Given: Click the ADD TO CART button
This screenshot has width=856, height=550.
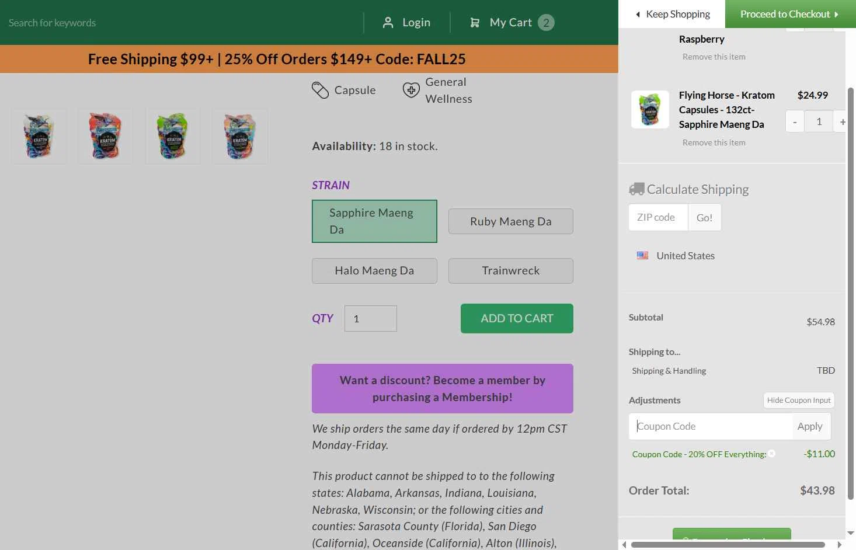Looking at the screenshot, I should click(517, 319).
